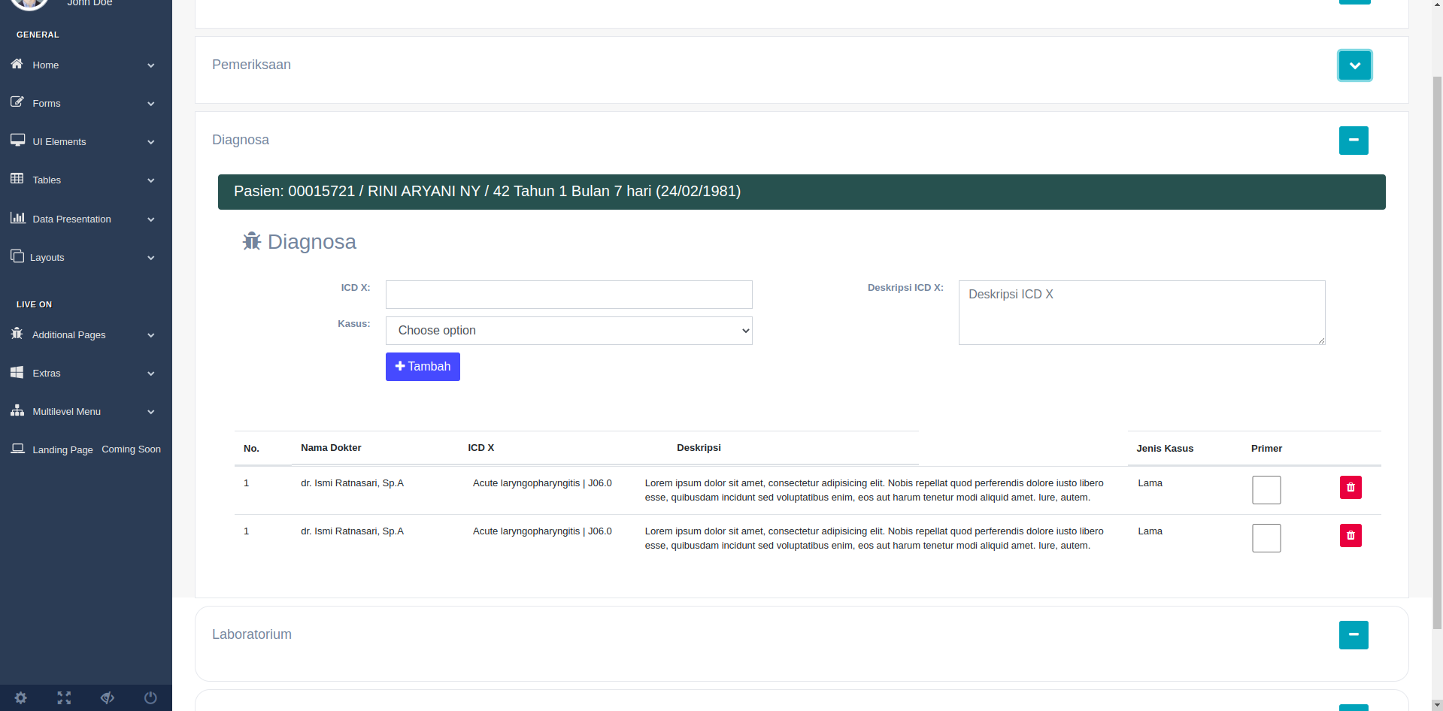
Task: Toggle visibility with the eye icon at sidebar bottom
Action: tap(107, 697)
